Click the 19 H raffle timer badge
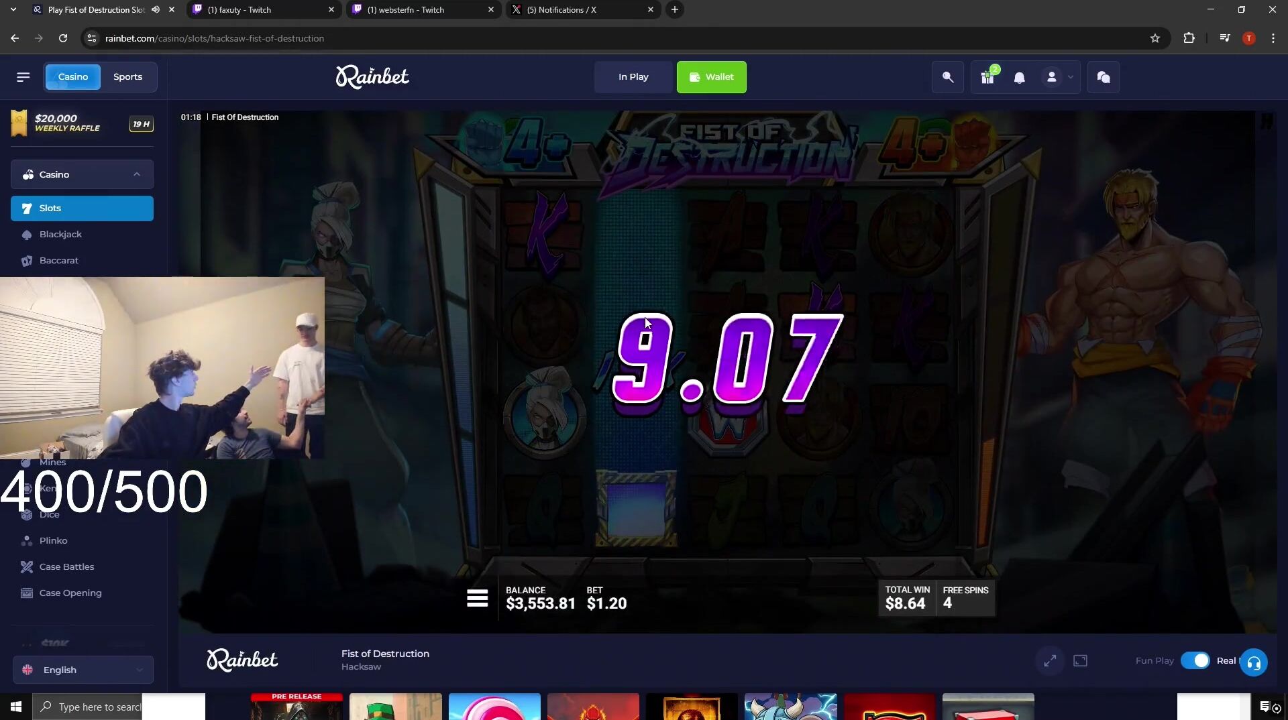 (x=141, y=124)
